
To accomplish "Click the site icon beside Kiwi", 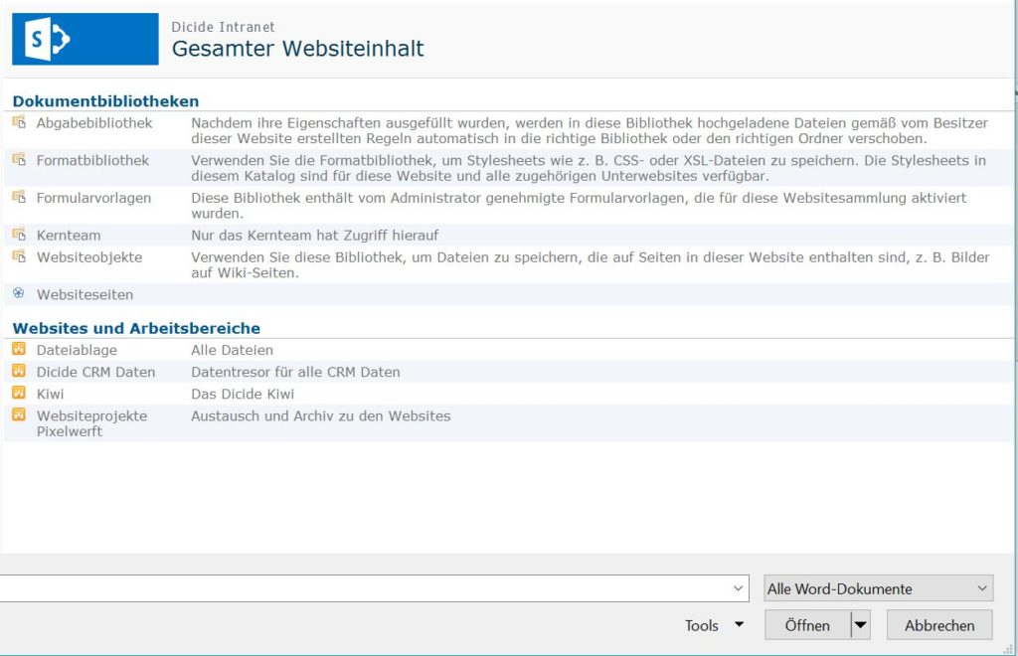I will (x=19, y=394).
